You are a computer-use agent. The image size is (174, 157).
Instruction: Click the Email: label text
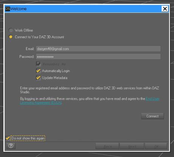pos(30,49)
